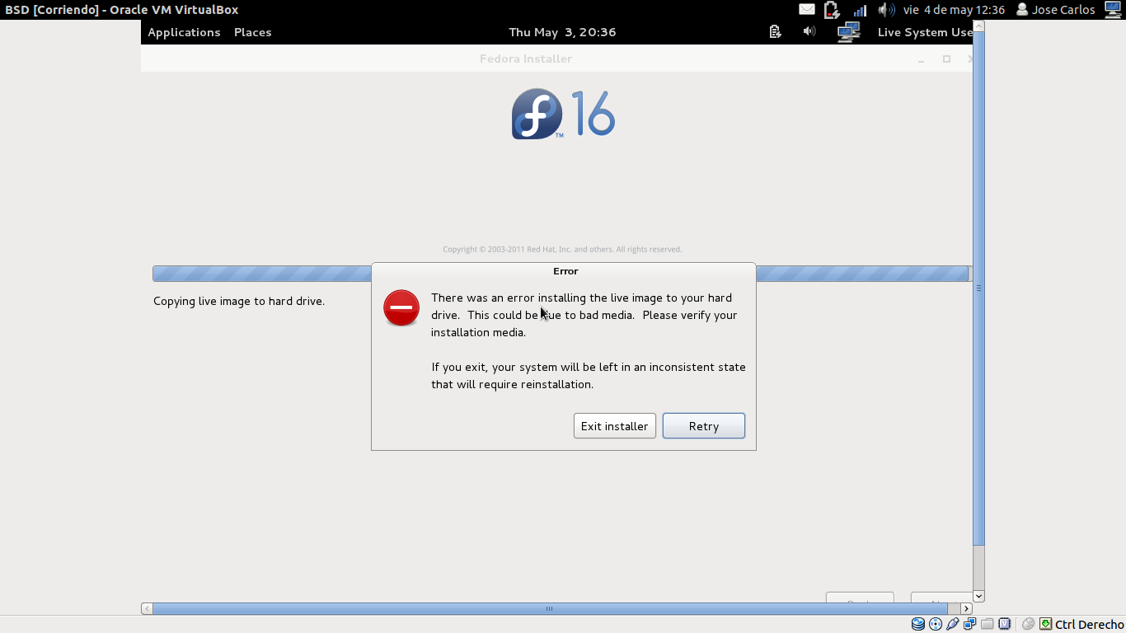This screenshot has height=633, width=1126.
Task: Click the Fedora 16 logo
Action: (x=564, y=114)
